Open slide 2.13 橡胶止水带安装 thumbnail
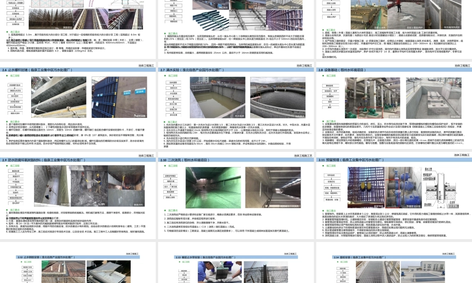 tap(236, 263)
